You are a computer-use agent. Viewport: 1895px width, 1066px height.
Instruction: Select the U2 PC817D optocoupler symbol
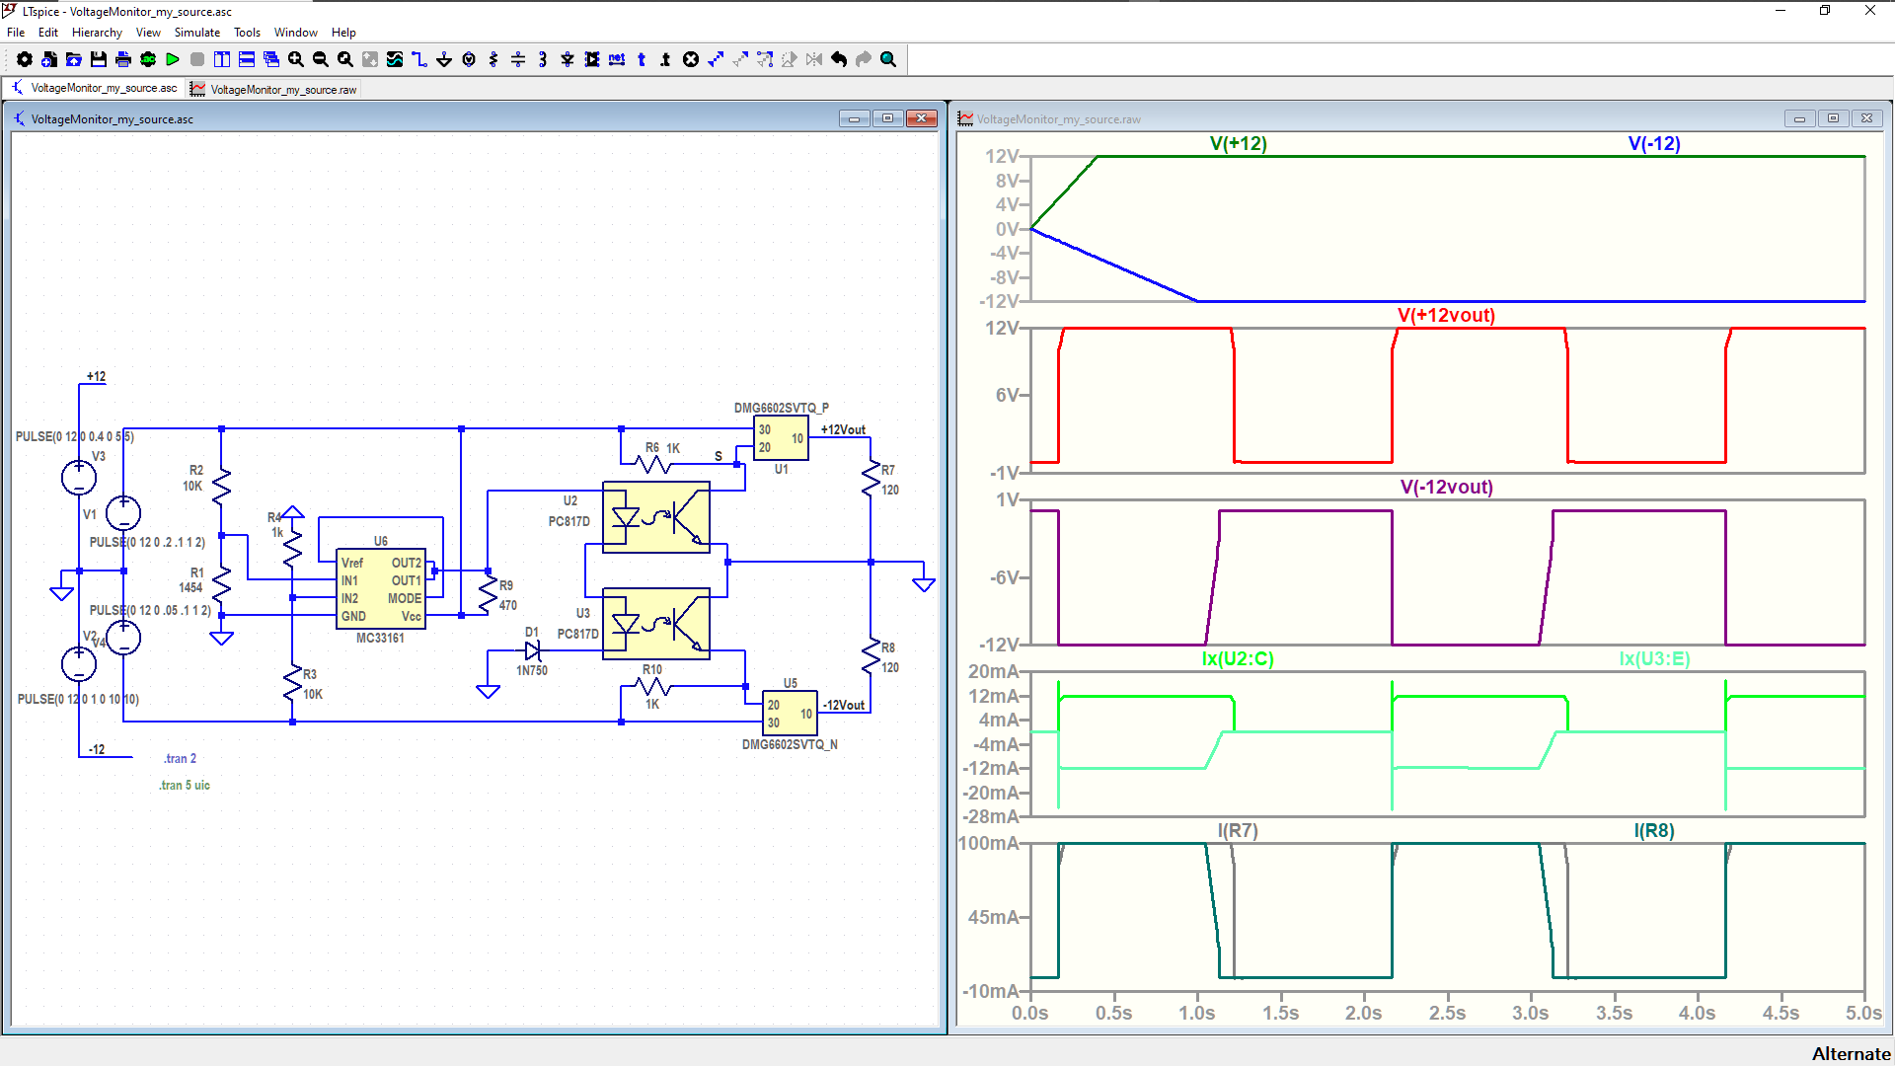click(656, 517)
